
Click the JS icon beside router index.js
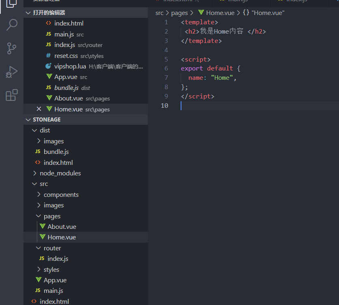pyautogui.click(x=42, y=258)
